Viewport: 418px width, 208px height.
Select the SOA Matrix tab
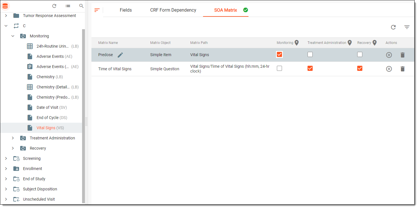225,10
